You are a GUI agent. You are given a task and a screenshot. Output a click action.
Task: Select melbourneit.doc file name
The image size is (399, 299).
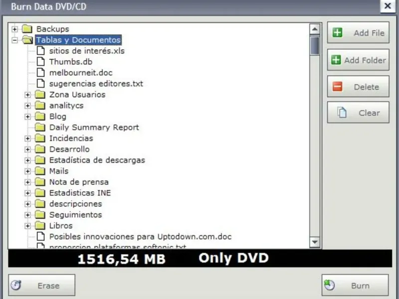(81, 73)
